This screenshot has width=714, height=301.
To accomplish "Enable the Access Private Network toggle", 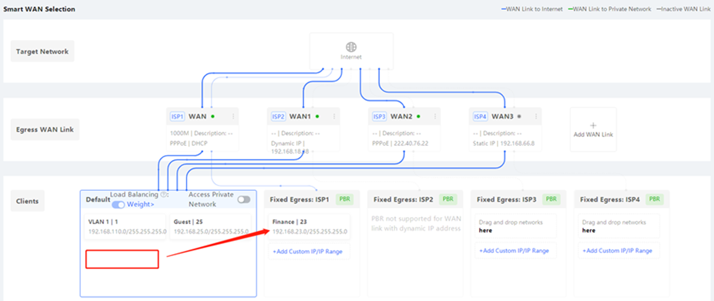I will (244, 199).
